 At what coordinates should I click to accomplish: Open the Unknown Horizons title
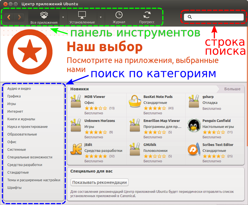tap(100, 121)
